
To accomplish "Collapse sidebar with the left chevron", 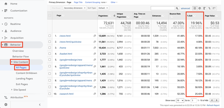I will click(x=40, y=105).
